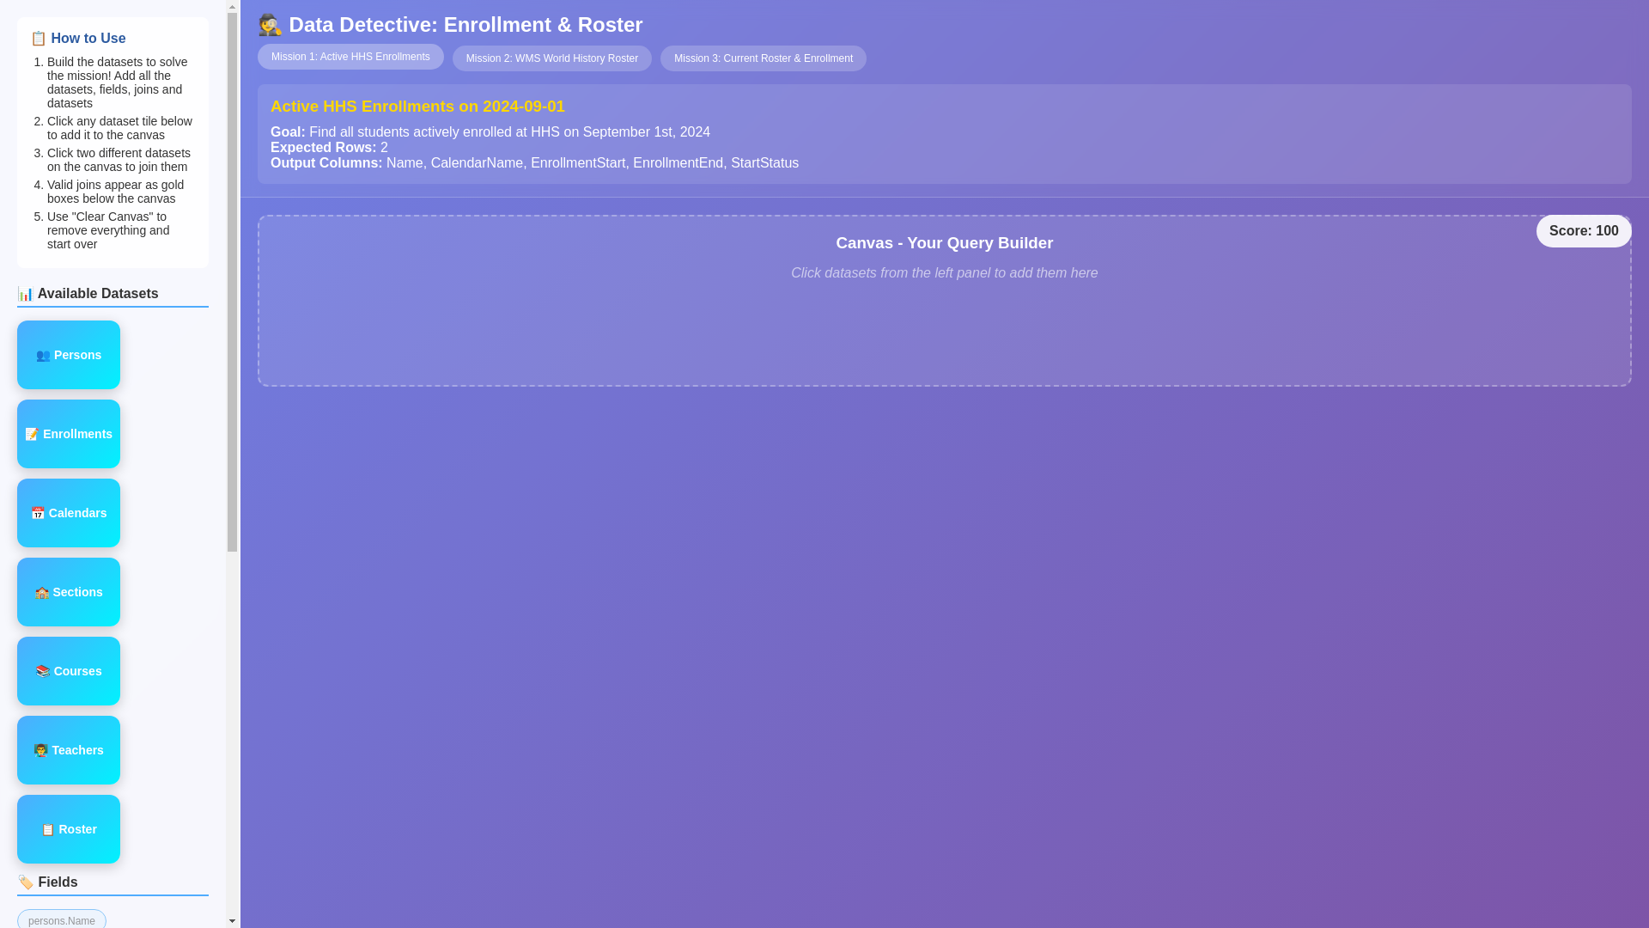
Task: Select the persons.Name field chip
Action: pyautogui.click(x=62, y=919)
